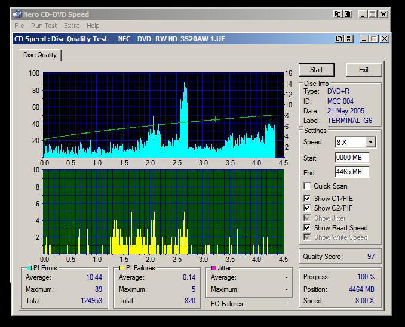Click the disc ID value MCC 004

point(340,101)
